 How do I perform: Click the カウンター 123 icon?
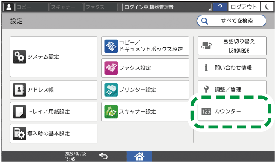pyautogui.click(x=206, y=111)
